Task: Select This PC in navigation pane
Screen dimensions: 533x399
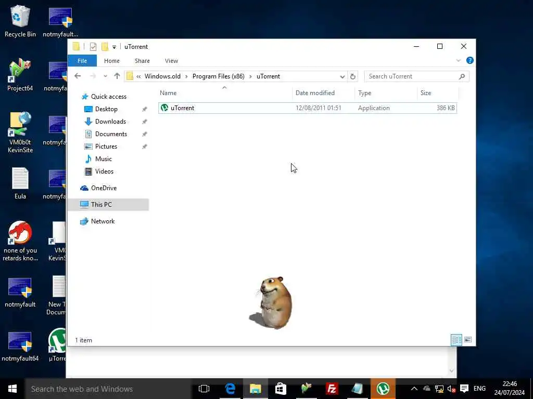Action: 108,205
